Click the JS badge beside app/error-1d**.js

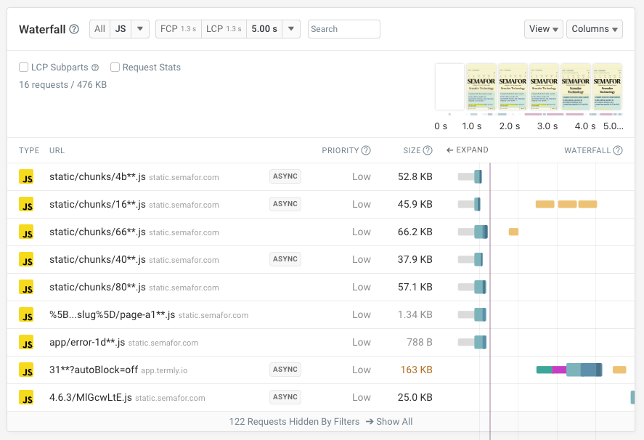(x=27, y=342)
